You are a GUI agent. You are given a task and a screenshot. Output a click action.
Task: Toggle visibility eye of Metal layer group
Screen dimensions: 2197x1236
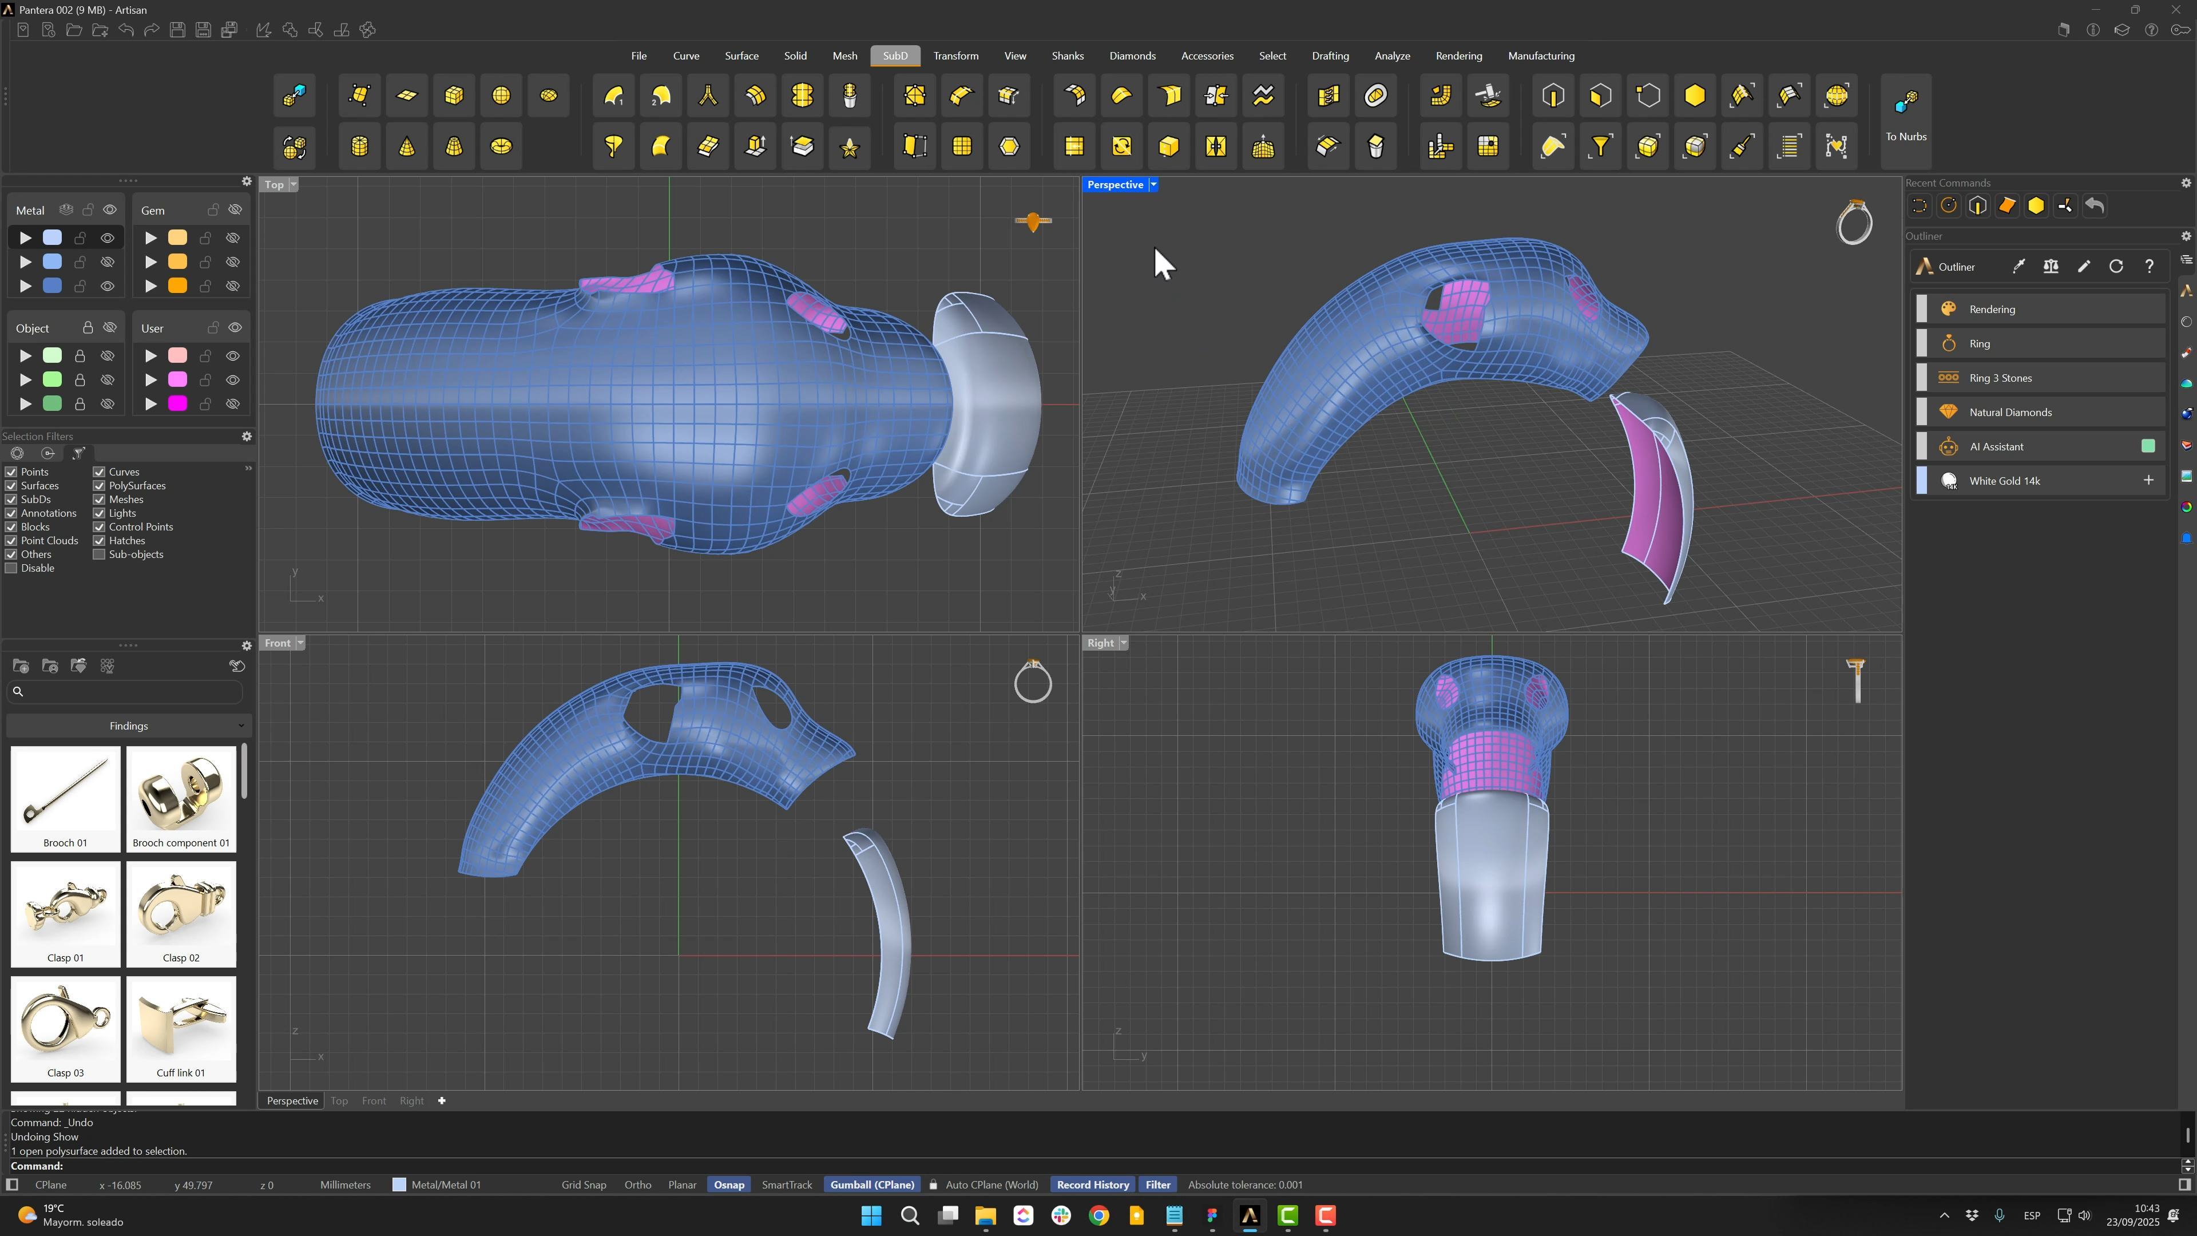[110, 210]
